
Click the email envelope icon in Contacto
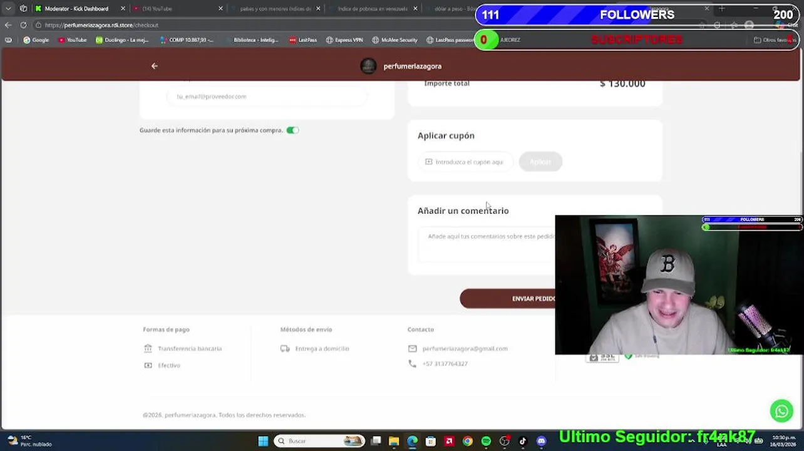click(412, 348)
